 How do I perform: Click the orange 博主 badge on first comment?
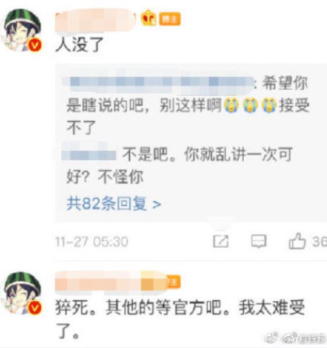(170, 19)
